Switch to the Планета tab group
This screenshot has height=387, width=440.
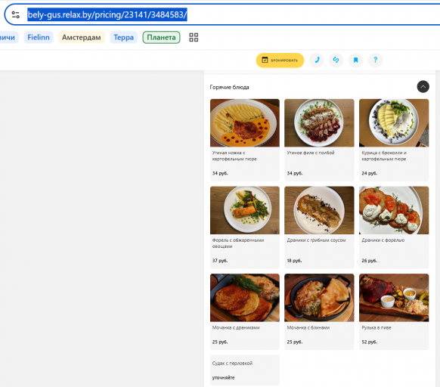(161, 37)
